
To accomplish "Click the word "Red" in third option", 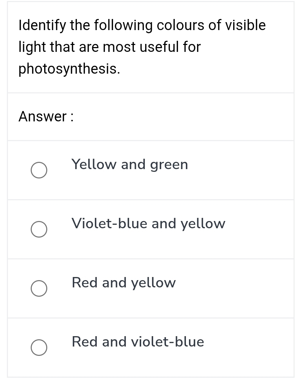I will [85, 283].
